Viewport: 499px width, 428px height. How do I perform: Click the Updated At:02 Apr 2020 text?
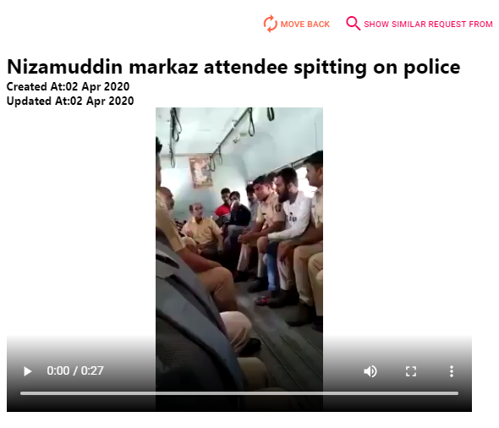(x=70, y=101)
